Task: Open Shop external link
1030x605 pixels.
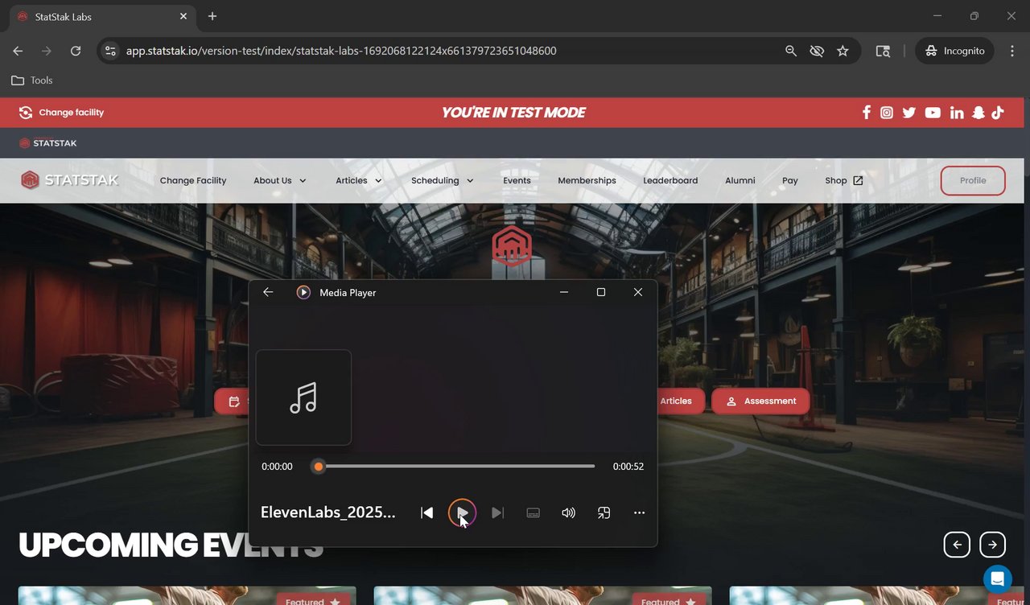Action: 844,180
